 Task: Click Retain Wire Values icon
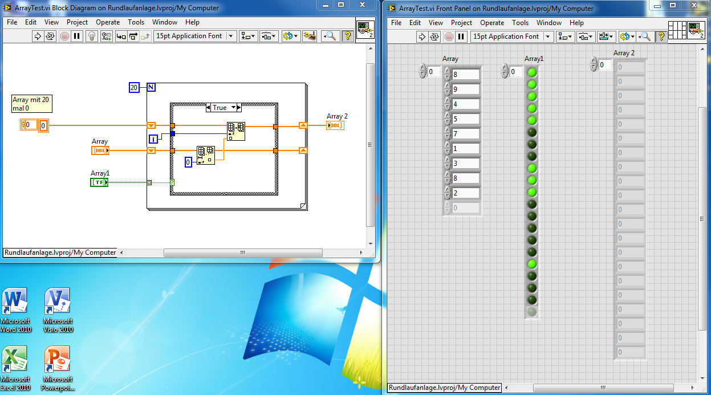[107, 36]
